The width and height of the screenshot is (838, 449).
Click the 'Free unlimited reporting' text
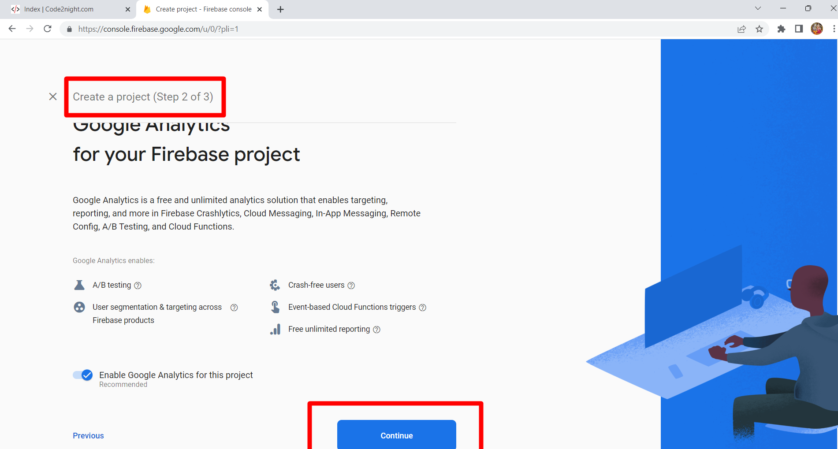pos(329,329)
